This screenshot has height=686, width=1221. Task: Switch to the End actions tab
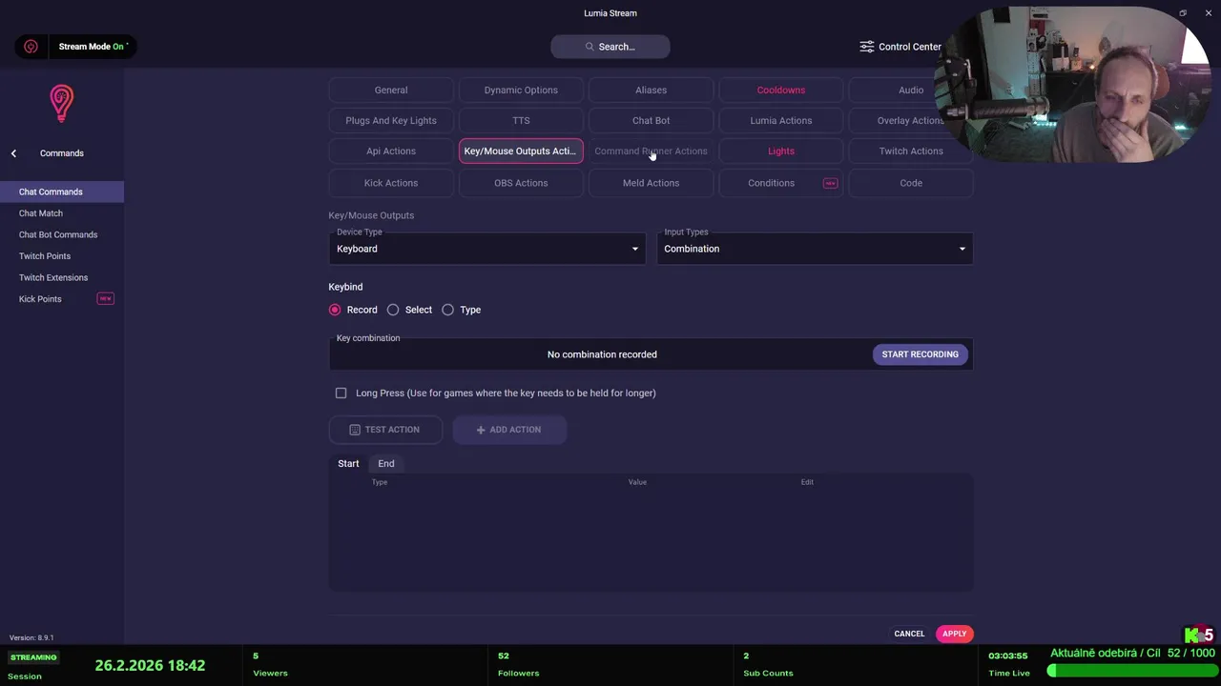[385, 464]
